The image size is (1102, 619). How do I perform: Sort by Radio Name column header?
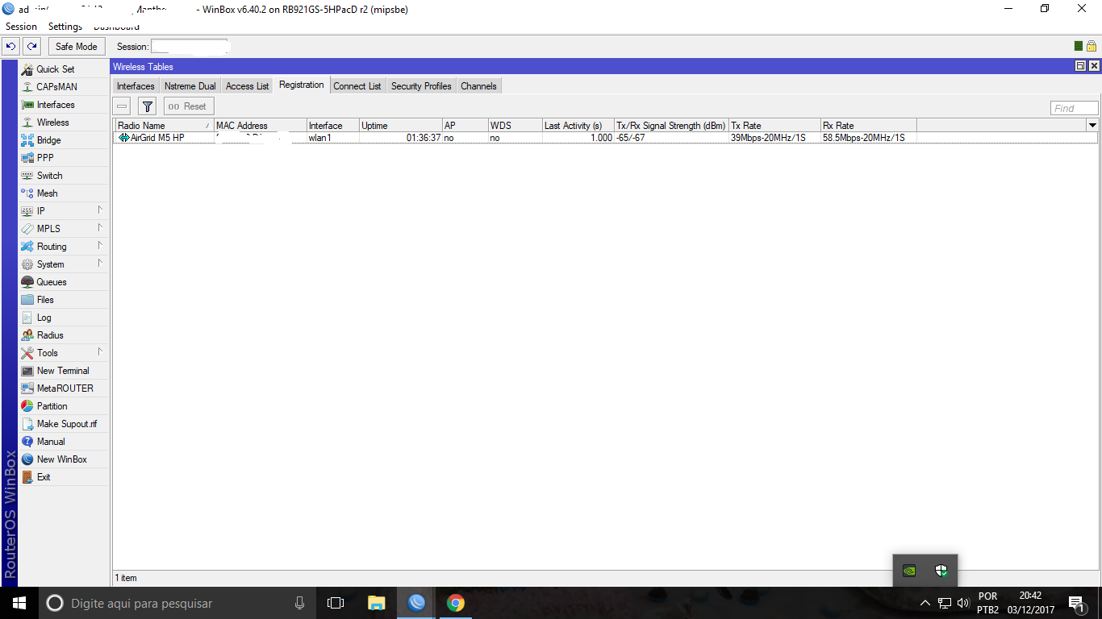[x=165, y=126]
